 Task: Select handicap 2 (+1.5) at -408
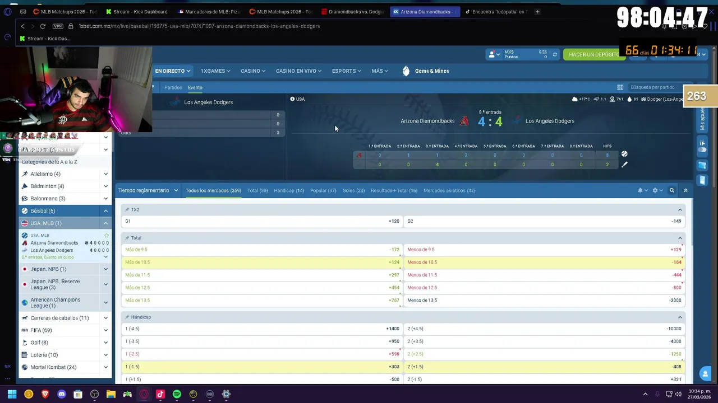tap(544, 367)
